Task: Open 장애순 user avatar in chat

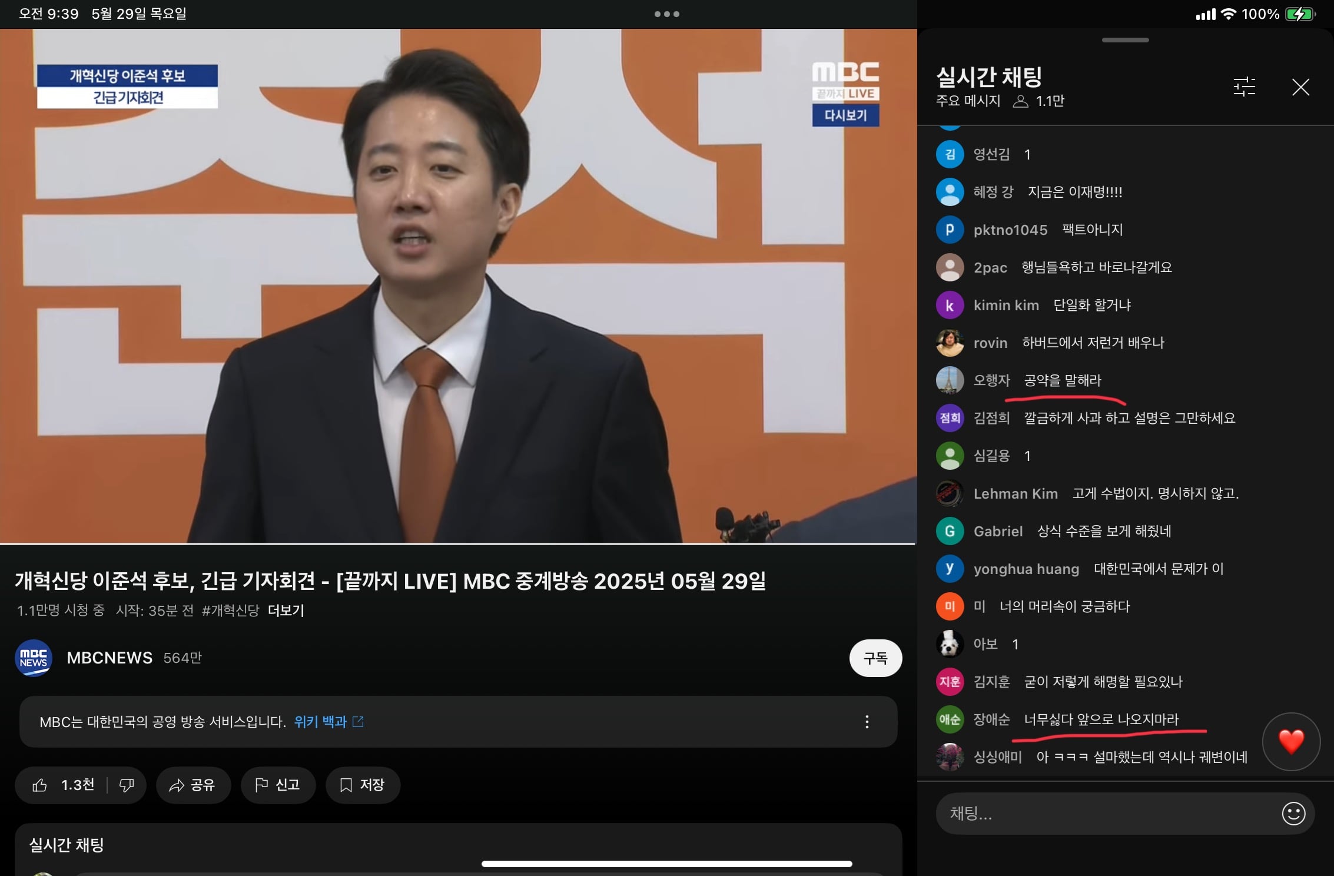Action: [x=950, y=719]
